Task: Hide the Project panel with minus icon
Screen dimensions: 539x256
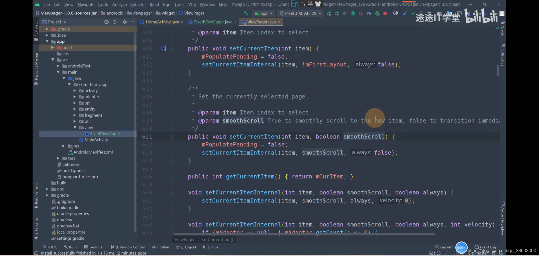Action: 133,22
